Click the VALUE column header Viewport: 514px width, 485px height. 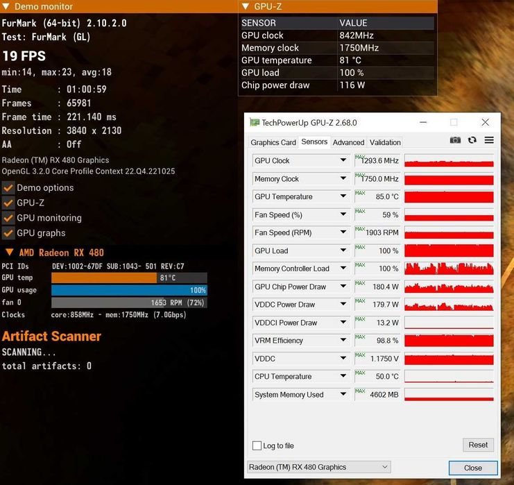tap(353, 23)
